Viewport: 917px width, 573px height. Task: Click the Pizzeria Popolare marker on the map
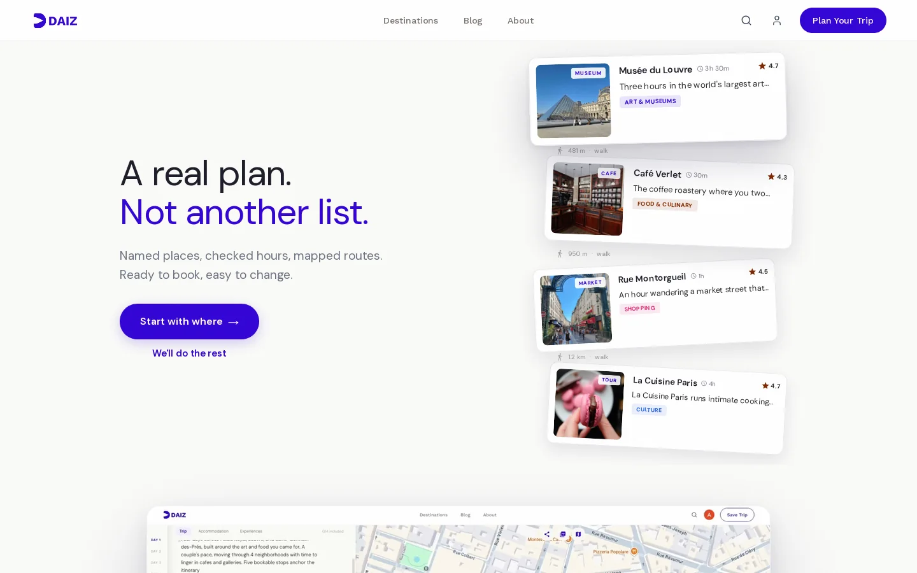634,551
